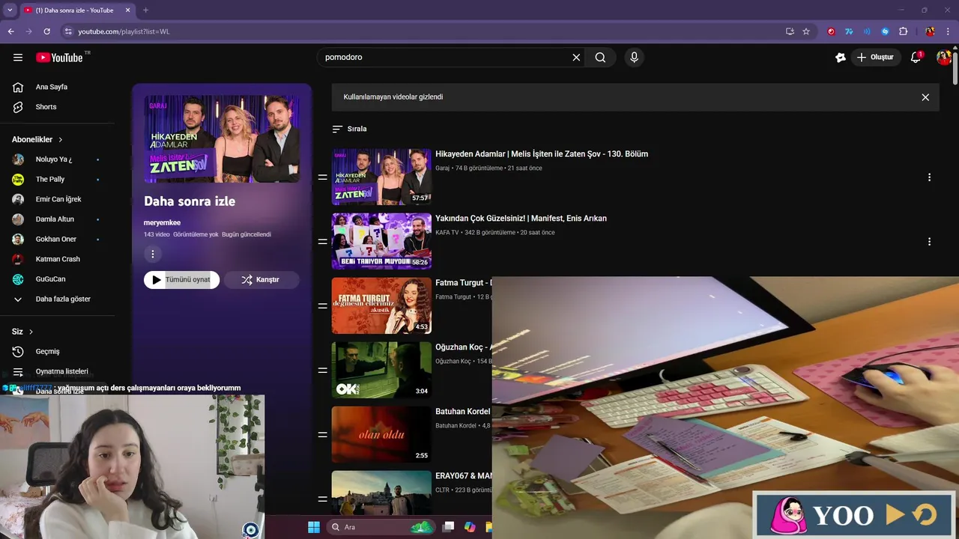Open options for Hikayeden Adamlar video
The width and height of the screenshot is (959, 539).
click(x=929, y=177)
